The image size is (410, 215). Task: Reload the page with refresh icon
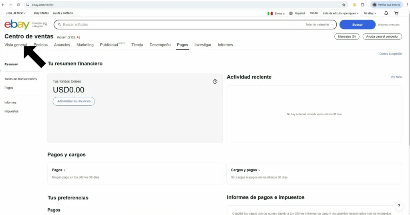click(x=18, y=5)
